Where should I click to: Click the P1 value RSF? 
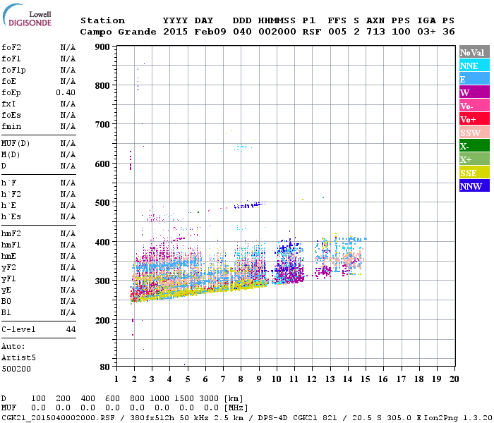coord(312,32)
